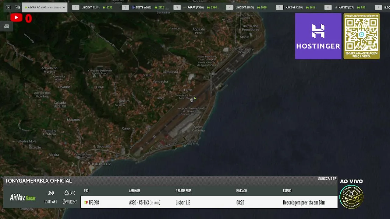Click the Bemposta map label
The image size is (390, 219).
pyautogui.click(x=170, y=72)
